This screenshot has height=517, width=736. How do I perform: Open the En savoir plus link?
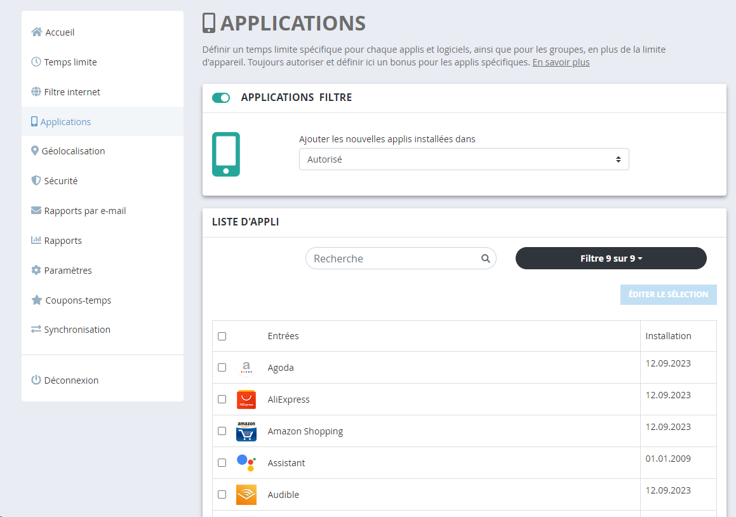click(x=561, y=62)
